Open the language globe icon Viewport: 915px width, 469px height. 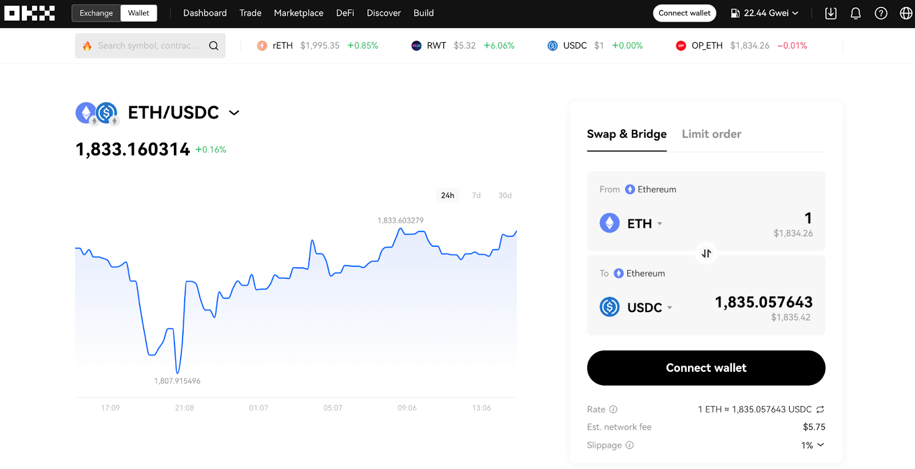click(x=906, y=13)
